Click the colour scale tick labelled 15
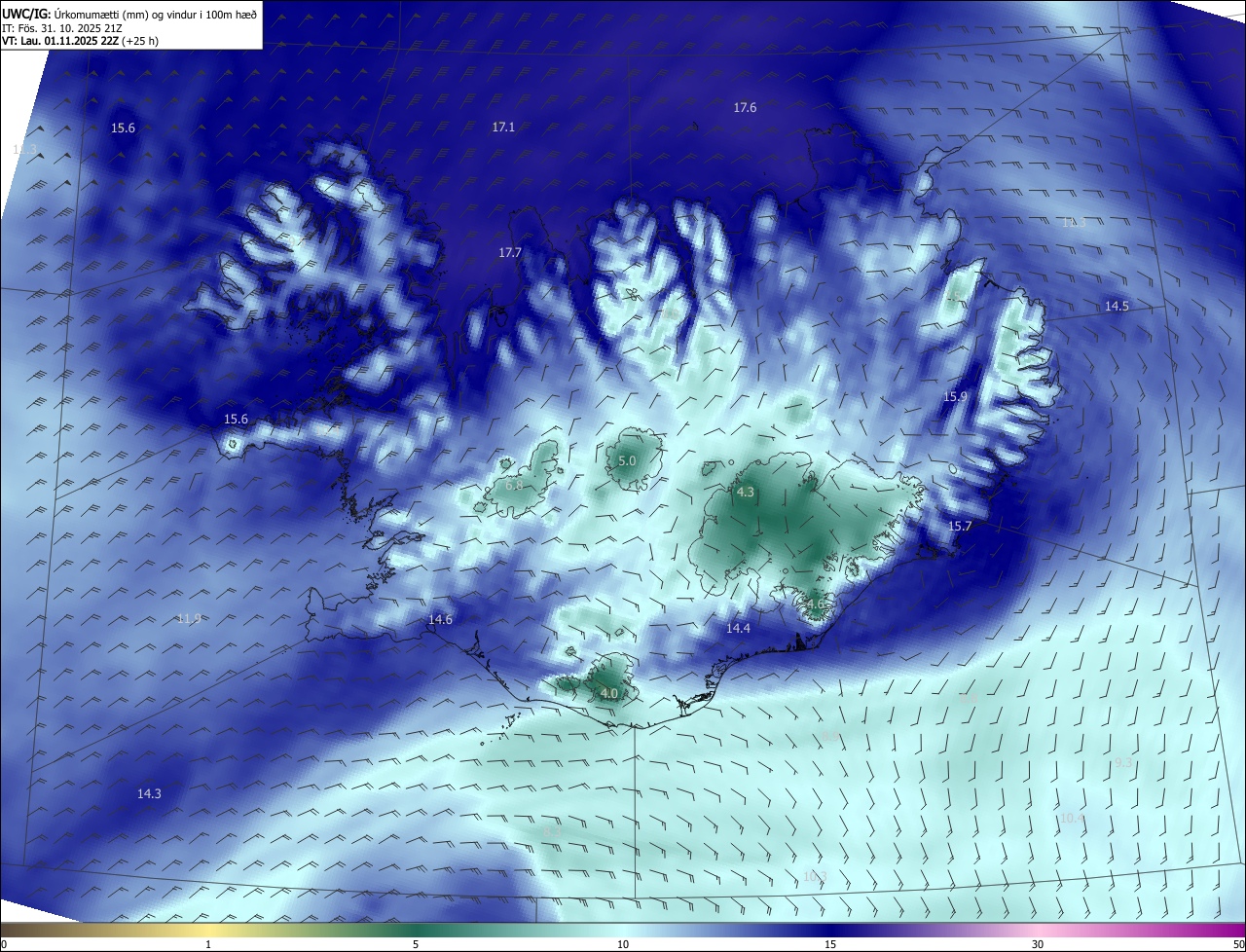 [x=830, y=944]
